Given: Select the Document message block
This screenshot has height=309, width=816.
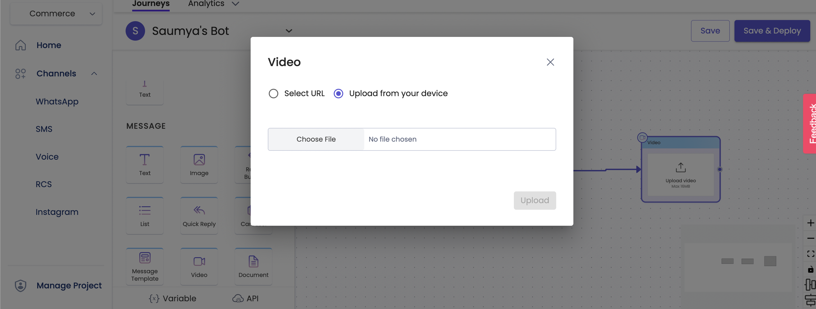Looking at the screenshot, I should point(253,266).
